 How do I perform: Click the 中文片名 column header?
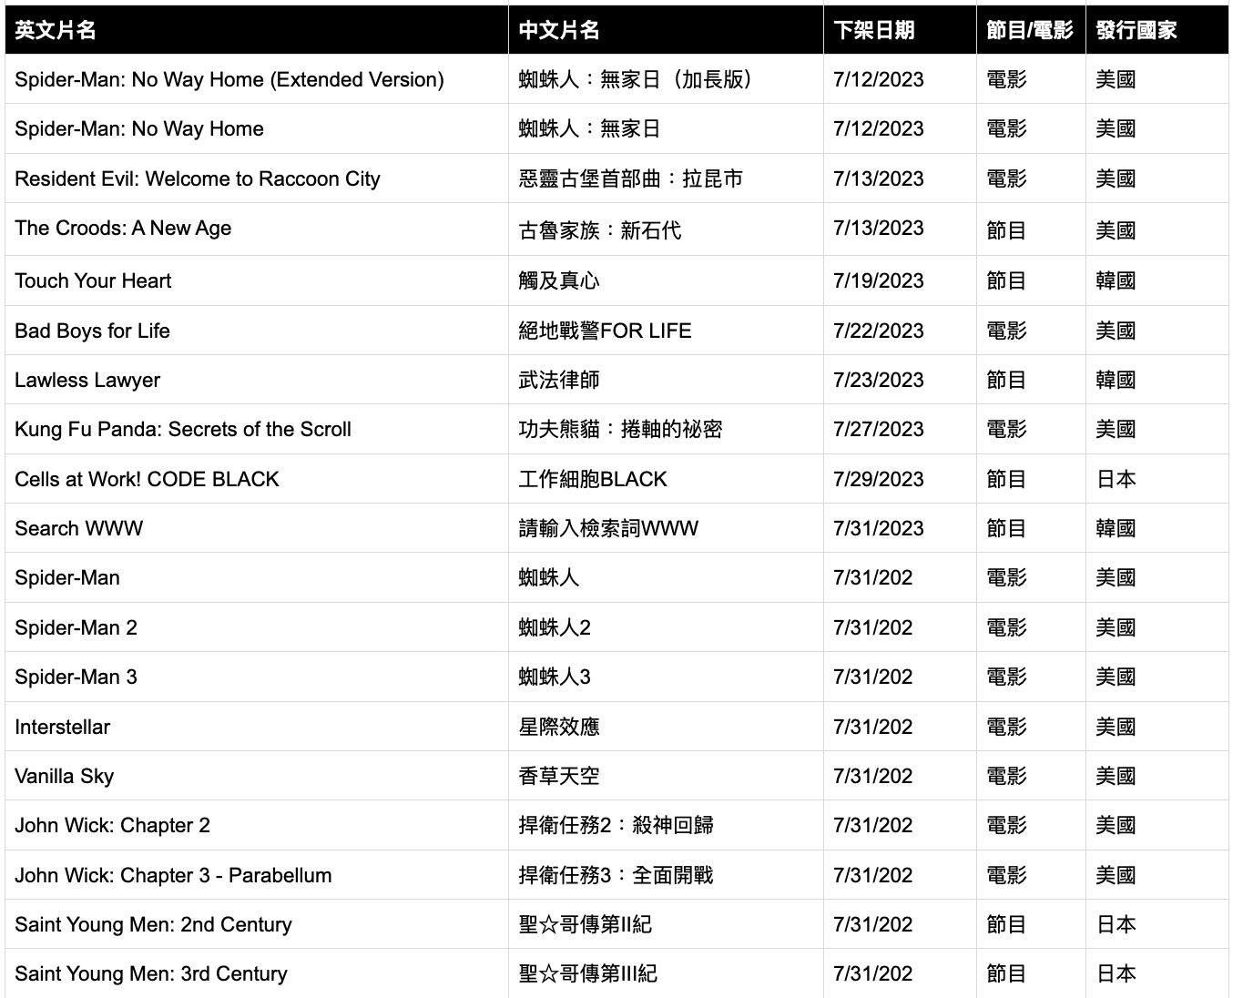[x=666, y=30]
